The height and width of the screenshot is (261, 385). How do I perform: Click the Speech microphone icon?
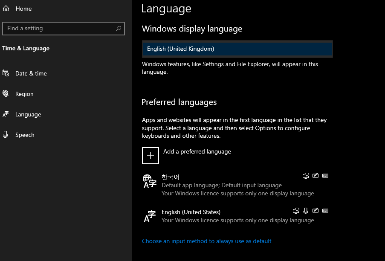click(x=6, y=134)
